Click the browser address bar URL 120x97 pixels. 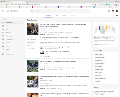[27, 5]
